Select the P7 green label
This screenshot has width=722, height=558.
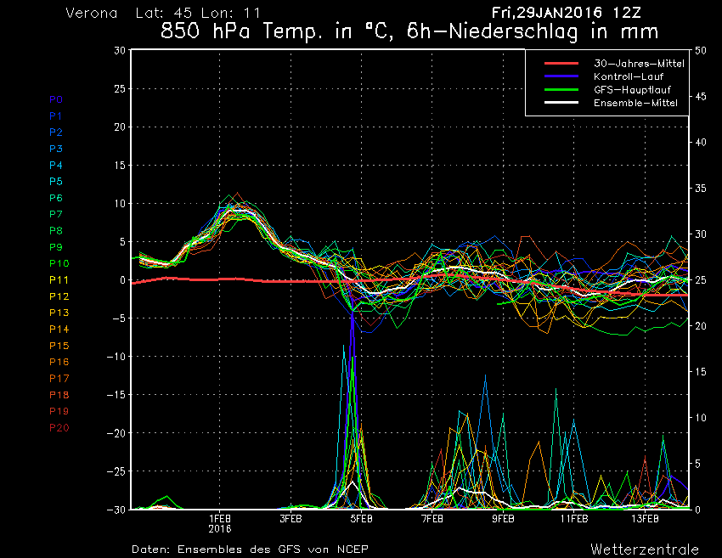point(56,214)
